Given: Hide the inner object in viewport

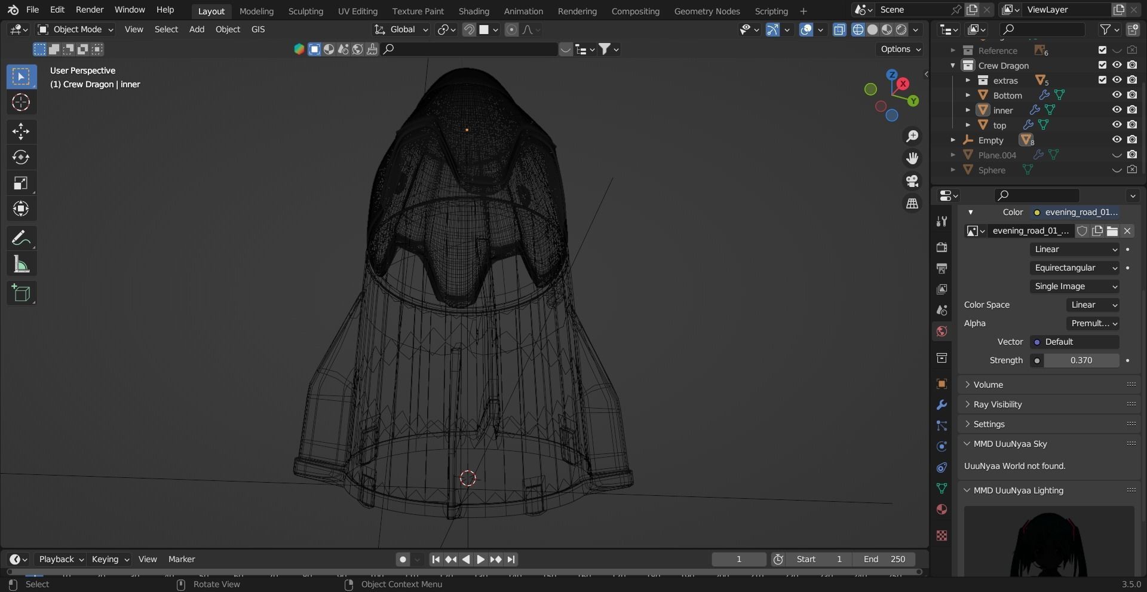Looking at the screenshot, I should click(x=1117, y=110).
